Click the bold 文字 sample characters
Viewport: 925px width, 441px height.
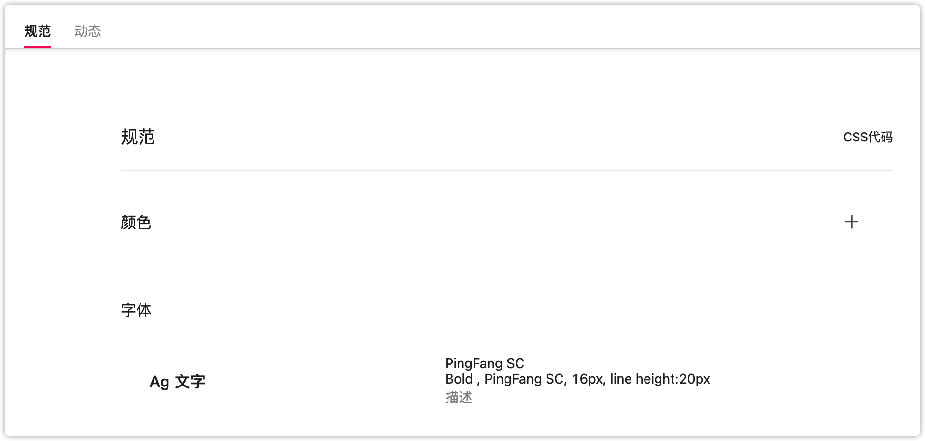[x=190, y=382]
